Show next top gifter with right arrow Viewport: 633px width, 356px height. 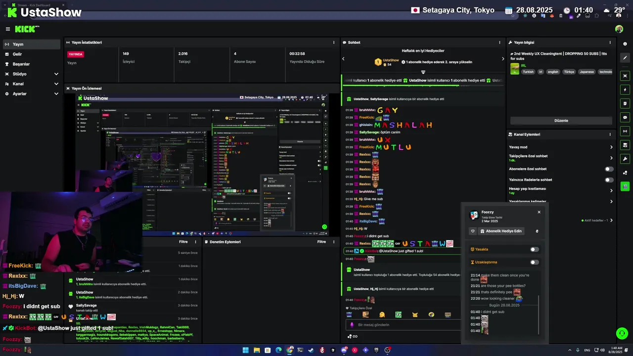[x=503, y=59]
